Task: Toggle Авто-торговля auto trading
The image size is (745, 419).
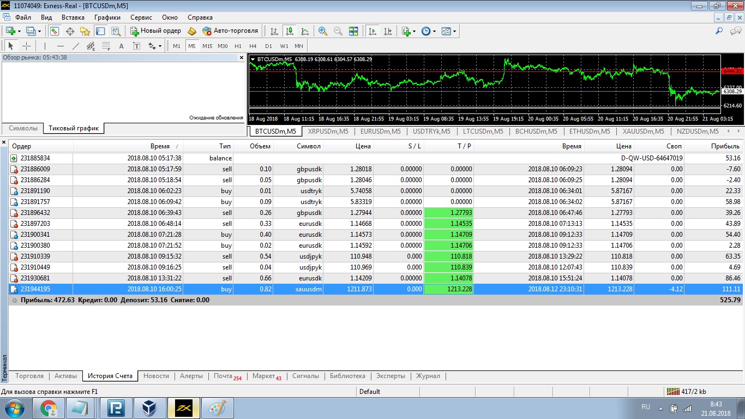Action: (230, 31)
